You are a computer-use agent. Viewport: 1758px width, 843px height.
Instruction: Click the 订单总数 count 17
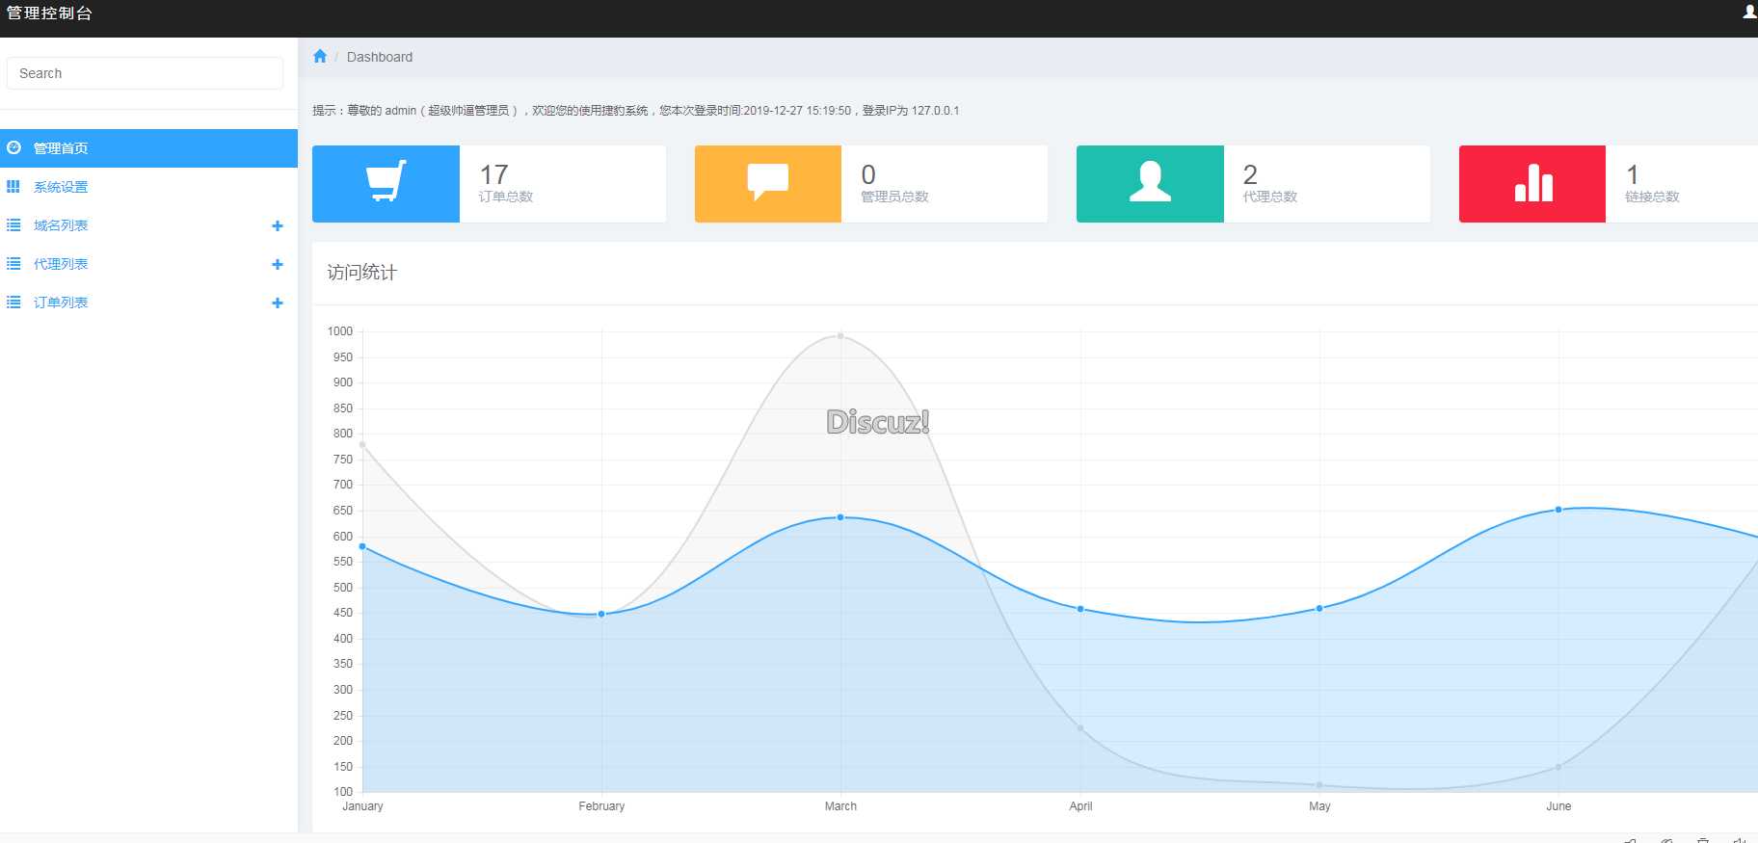click(493, 174)
